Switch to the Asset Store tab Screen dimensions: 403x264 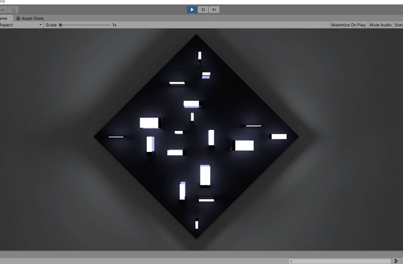(x=30, y=18)
